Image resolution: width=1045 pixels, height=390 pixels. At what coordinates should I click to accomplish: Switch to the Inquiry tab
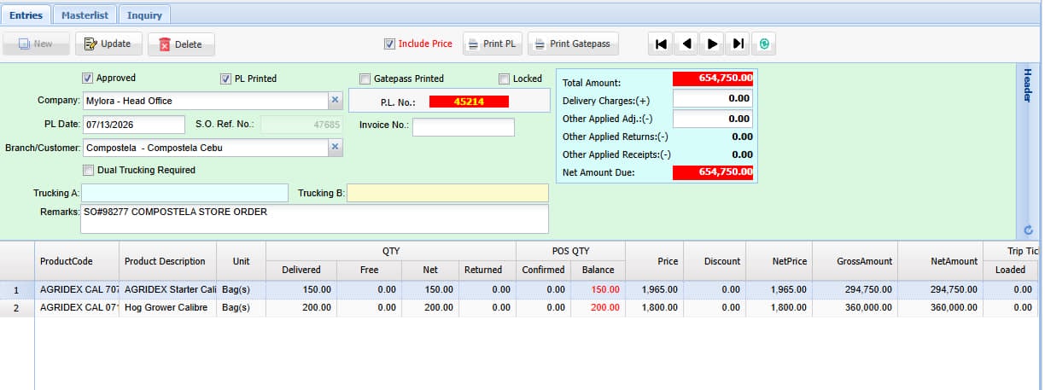tap(144, 15)
